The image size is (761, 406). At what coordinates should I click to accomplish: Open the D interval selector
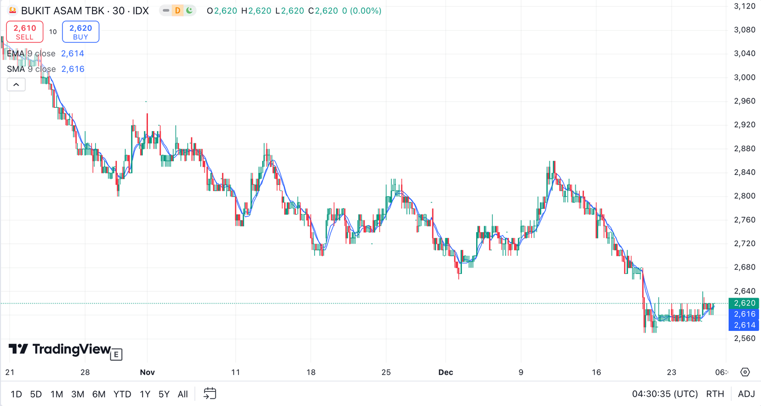click(178, 10)
